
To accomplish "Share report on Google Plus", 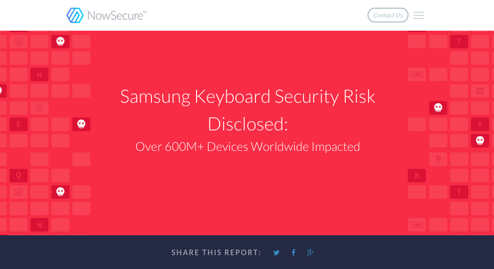I will [310, 252].
